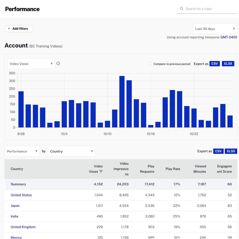The height and width of the screenshot is (239, 239).
Task: Check the comparison box next to Export options
Action: tap(150, 64)
